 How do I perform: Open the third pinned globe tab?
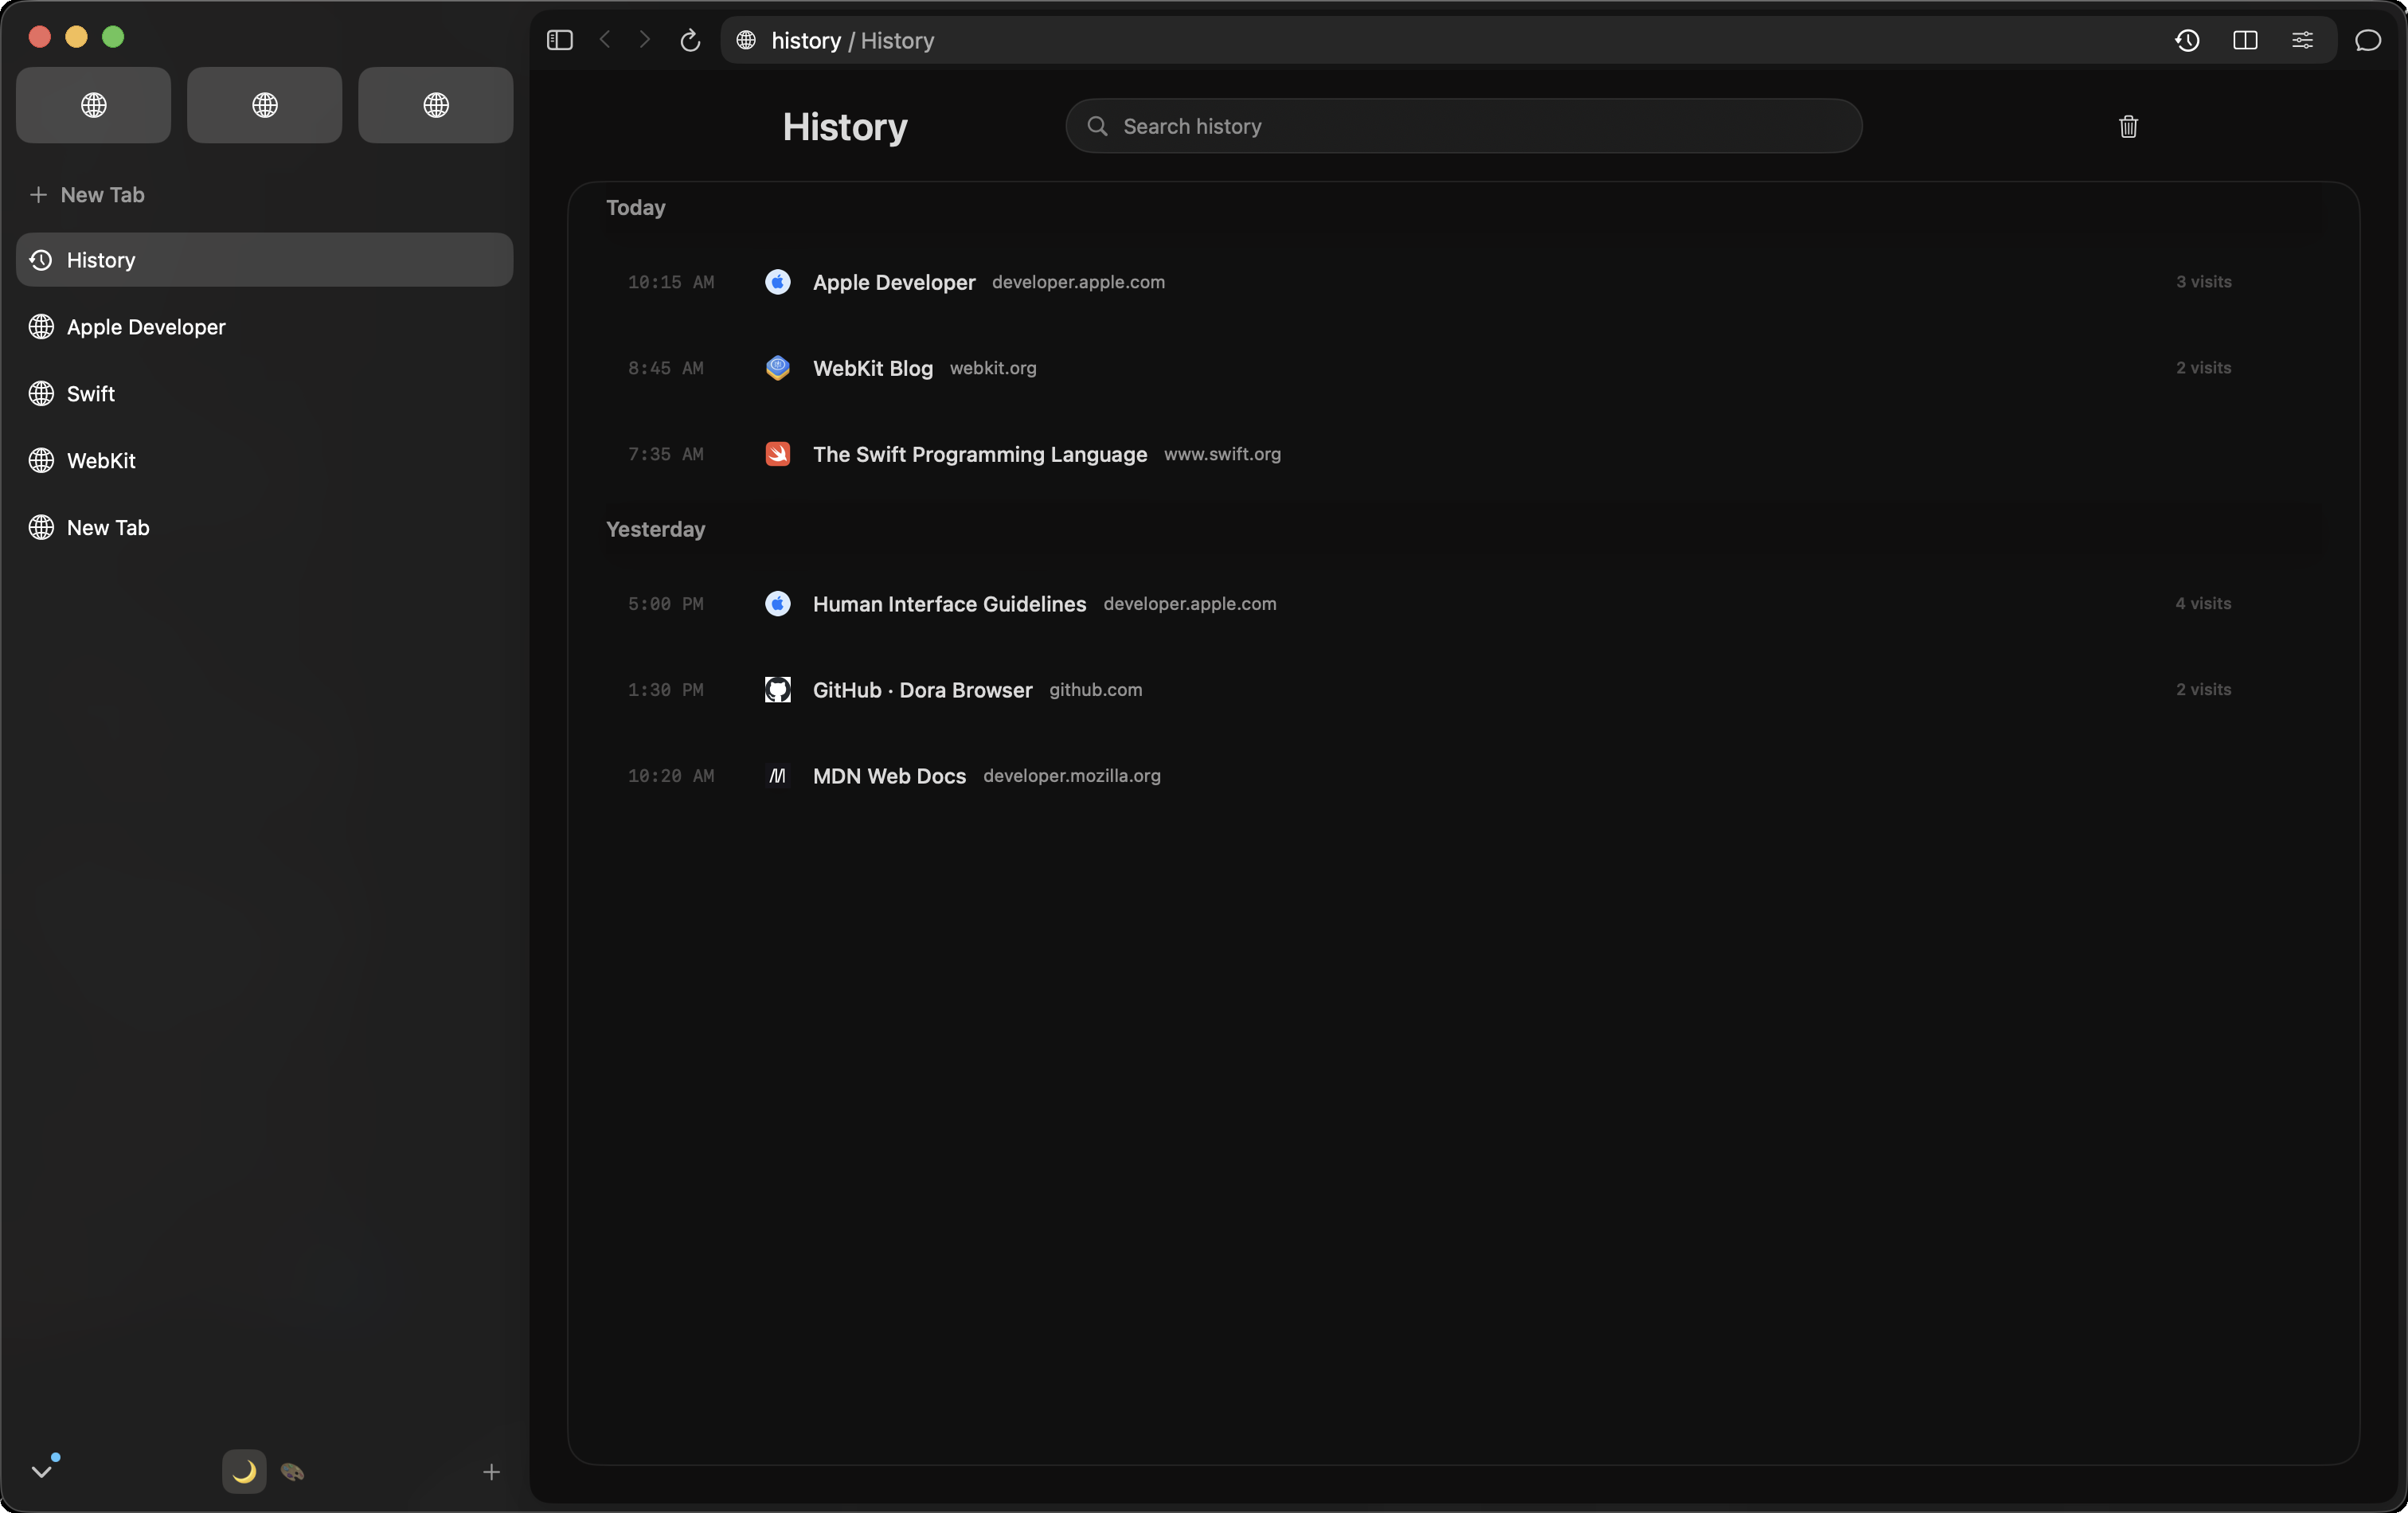coord(436,105)
